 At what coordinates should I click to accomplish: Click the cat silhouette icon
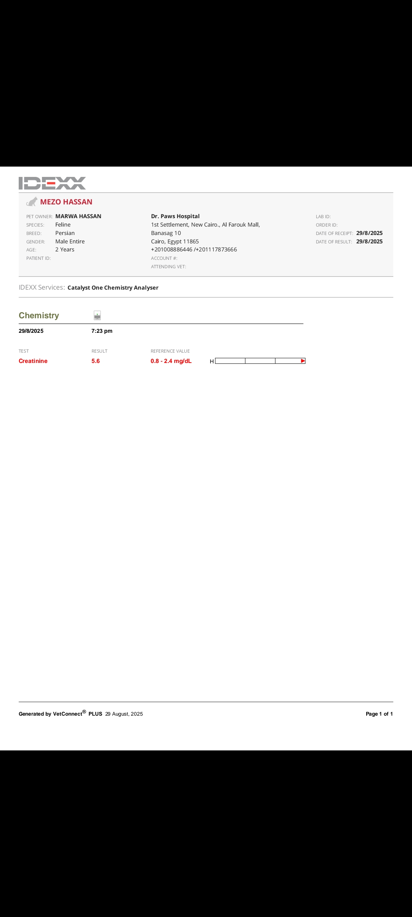32,202
